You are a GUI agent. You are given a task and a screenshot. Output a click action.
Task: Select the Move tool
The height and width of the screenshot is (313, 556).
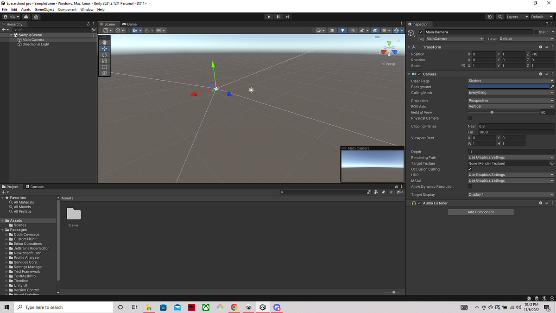click(x=104, y=49)
